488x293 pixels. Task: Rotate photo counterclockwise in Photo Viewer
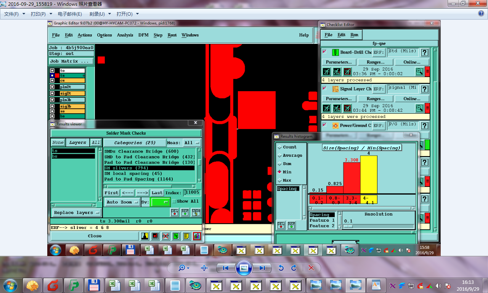[x=281, y=268]
